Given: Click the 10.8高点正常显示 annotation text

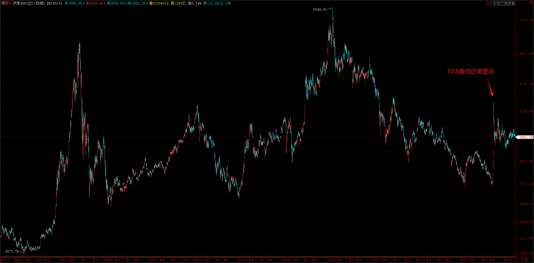Looking at the screenshot, I should click(x=470, y=71).
